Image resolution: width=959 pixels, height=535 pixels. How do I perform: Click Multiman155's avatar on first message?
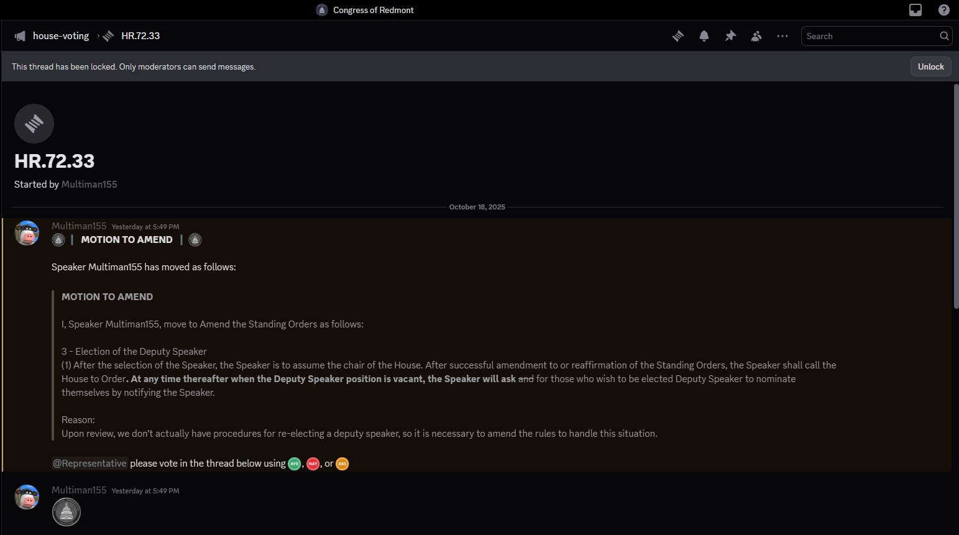27,233
